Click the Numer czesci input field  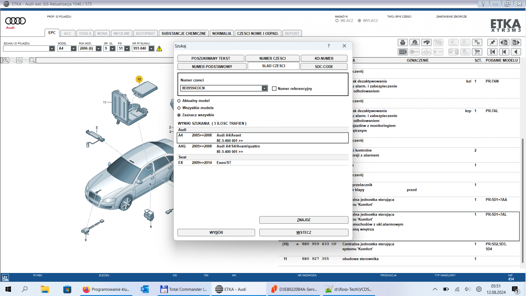click(221, 88)
